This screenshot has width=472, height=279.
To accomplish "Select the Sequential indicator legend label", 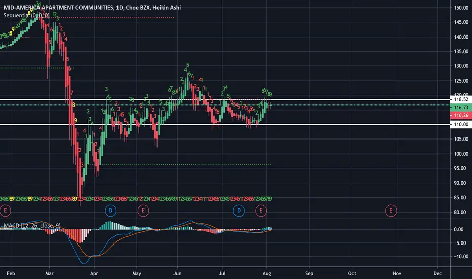I will point(26,15).
